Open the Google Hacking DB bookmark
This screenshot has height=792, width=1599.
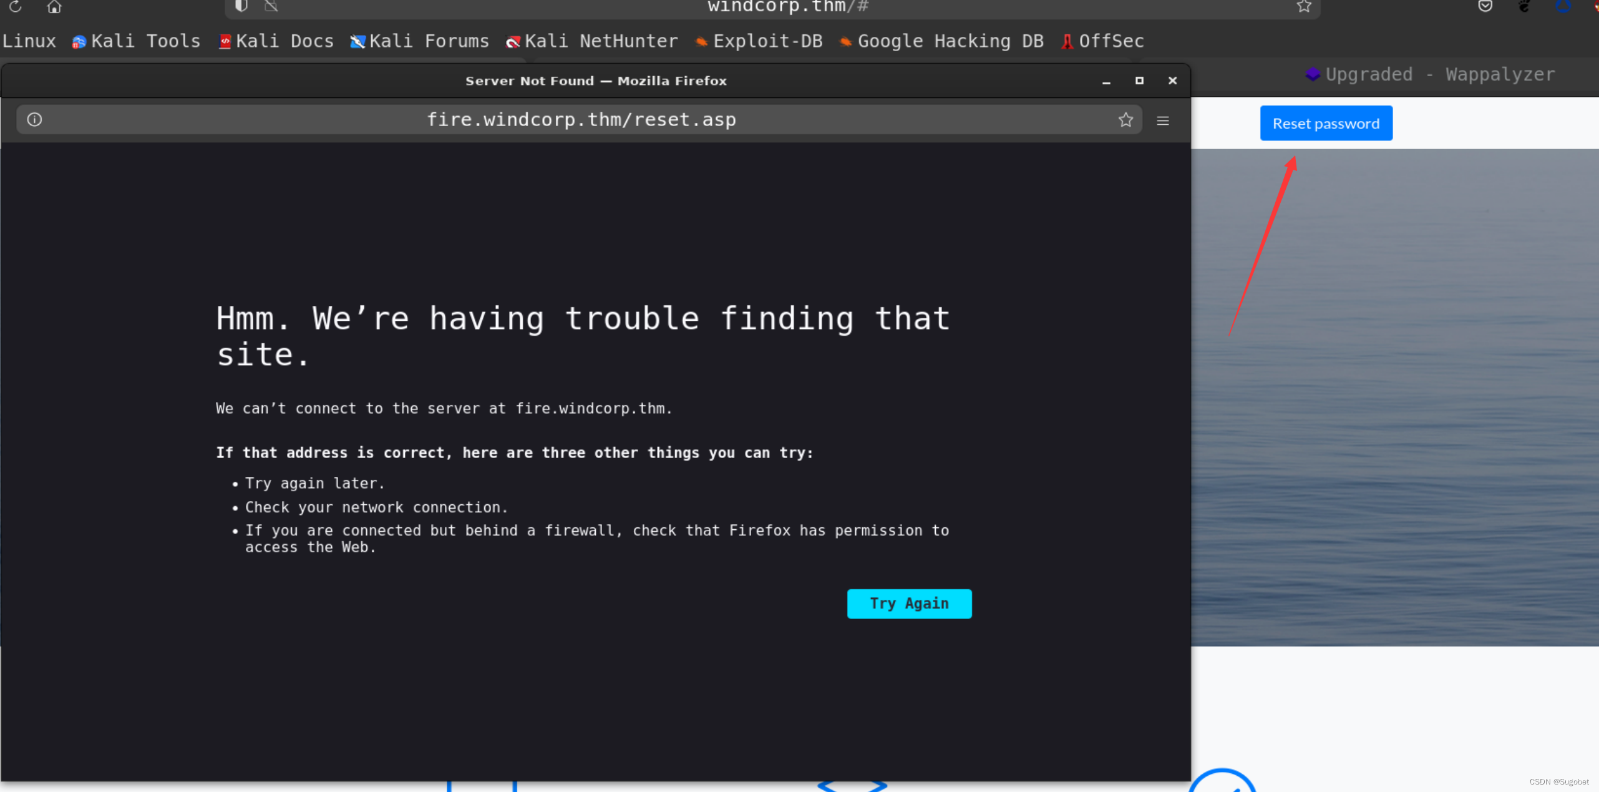[942, 41]
